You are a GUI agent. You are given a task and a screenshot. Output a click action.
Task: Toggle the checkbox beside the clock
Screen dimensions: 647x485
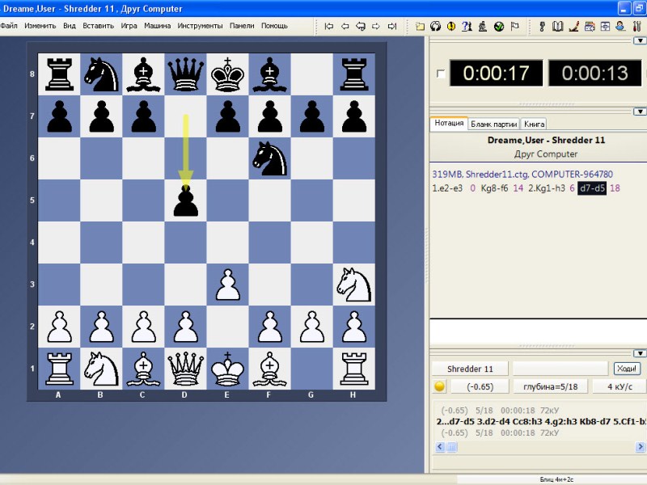click(440, 74)
